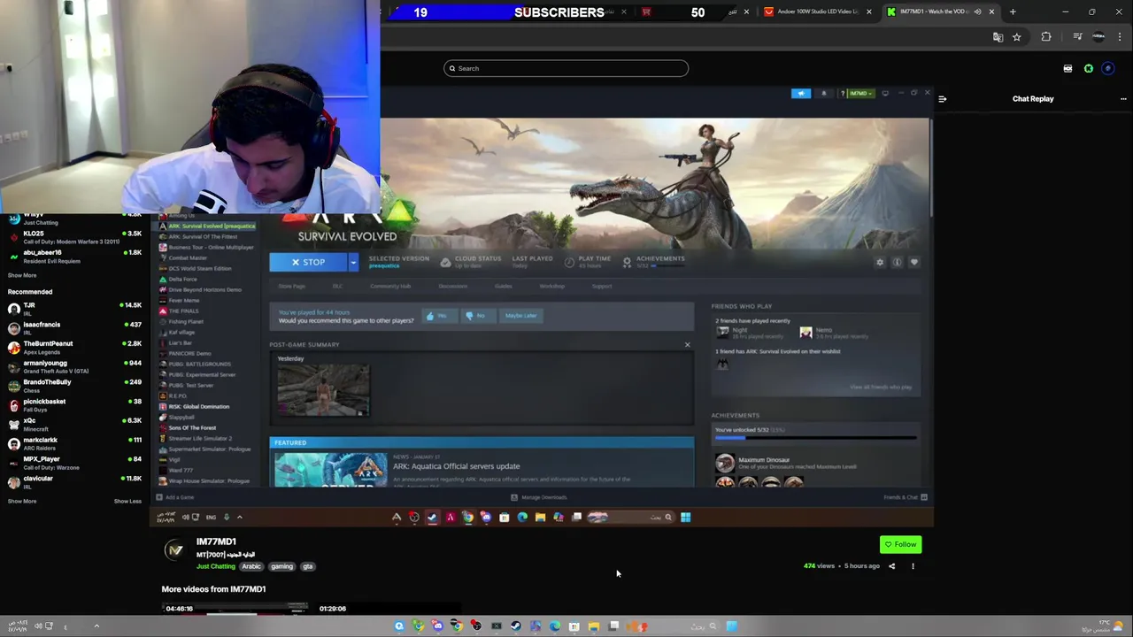The width and height of the screenshot is (1133, 637).
Task: Open the browser Extensions puzzle icon
Action: click(x=1046, y=37)
